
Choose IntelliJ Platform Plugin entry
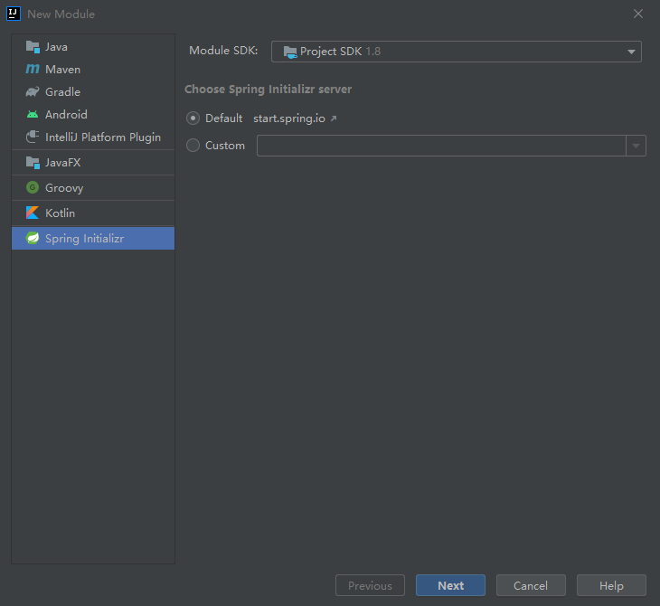(x=93, y=137)
